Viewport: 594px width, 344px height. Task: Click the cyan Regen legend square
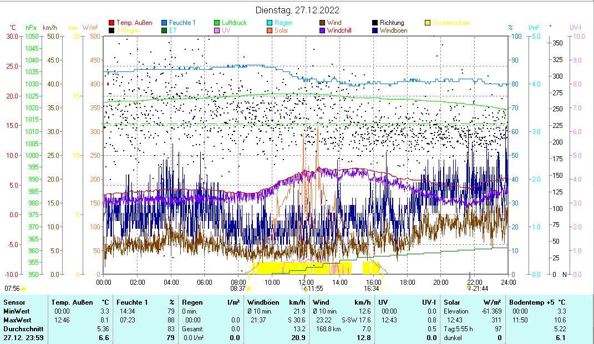click(x=270, y=23)
